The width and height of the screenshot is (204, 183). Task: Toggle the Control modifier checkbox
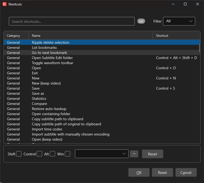[x=39, y=154]
